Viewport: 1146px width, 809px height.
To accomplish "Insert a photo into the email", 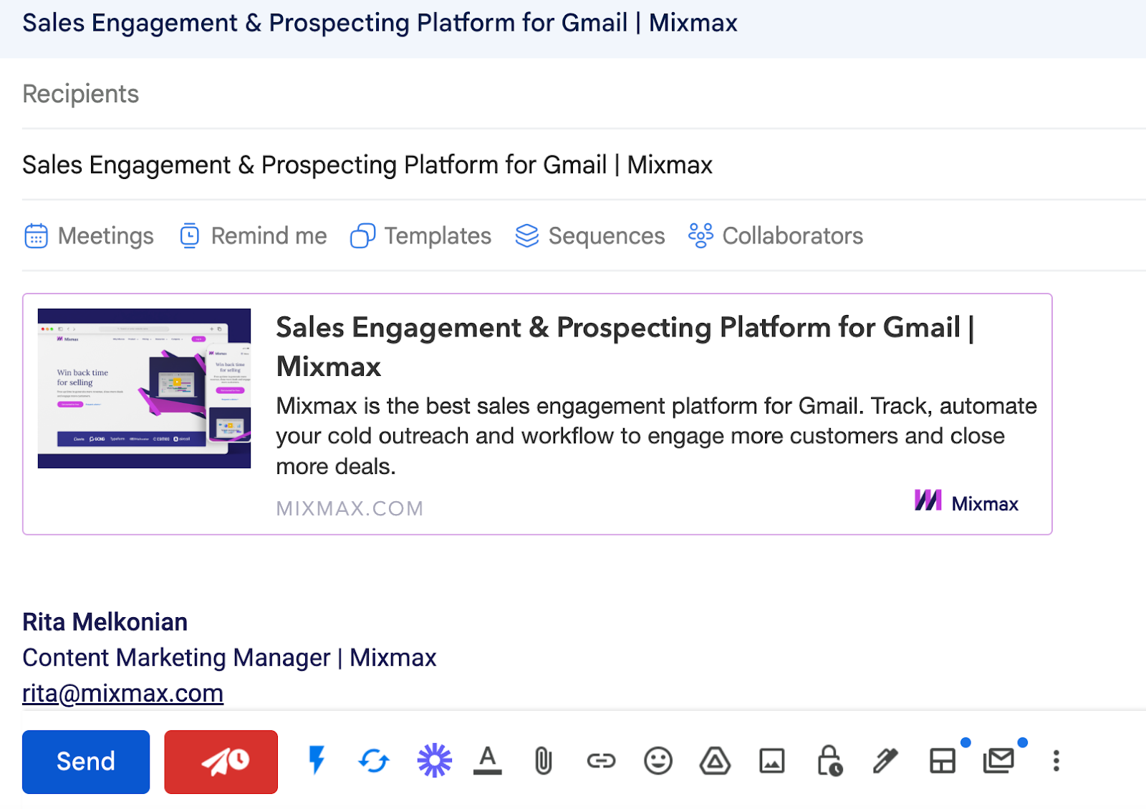I will (x=772, y=762).
